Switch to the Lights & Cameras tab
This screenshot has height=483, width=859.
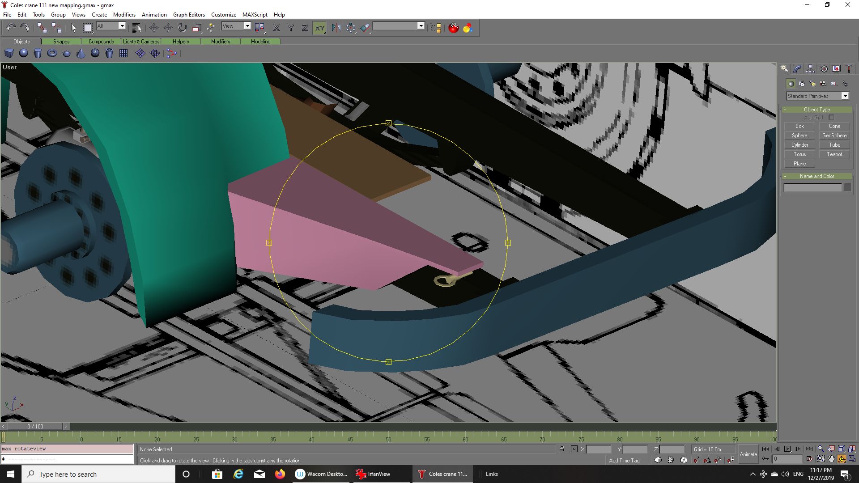pyautogui.click(x=141, y=42)
